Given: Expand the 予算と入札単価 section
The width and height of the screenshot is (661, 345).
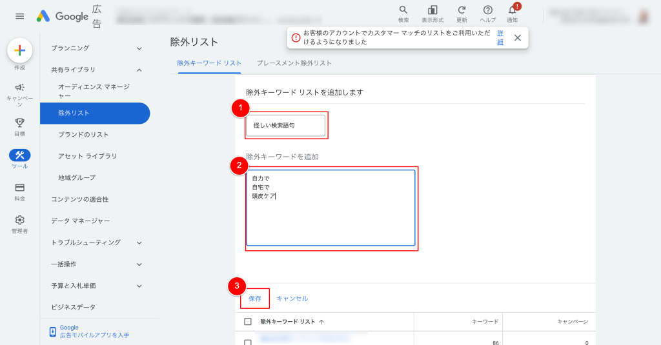Looking at the screenshot, I should pyautogui.click(x=139, y=286).
